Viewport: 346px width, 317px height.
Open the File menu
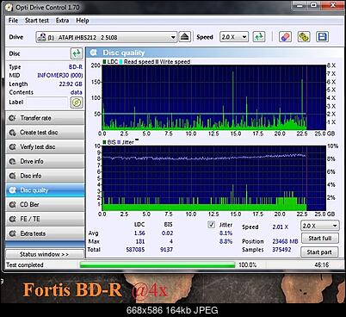13,21
